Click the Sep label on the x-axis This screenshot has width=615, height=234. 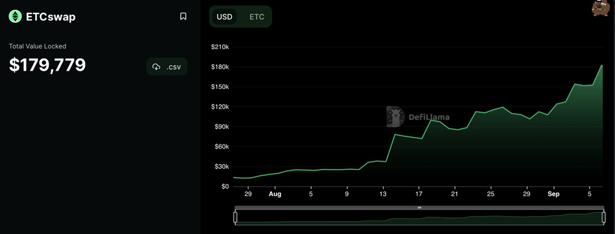click(553, 194)
